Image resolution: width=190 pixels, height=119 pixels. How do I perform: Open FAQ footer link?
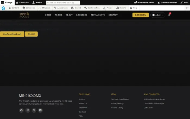pyautogui.click(x=81, y=116)
